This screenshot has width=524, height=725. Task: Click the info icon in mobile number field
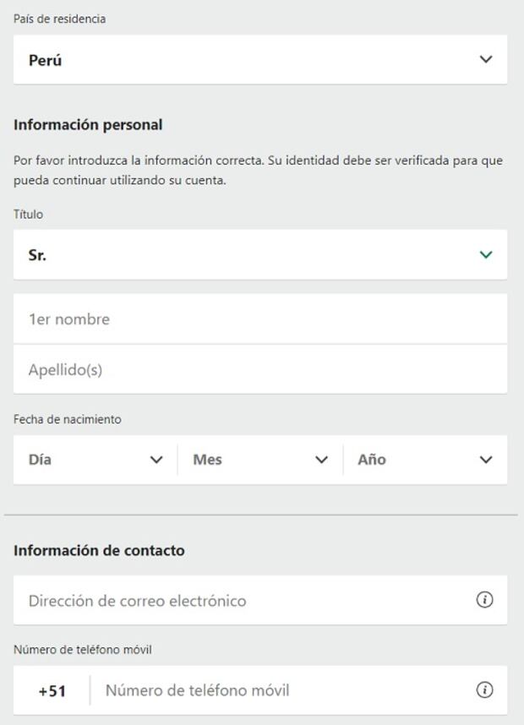485,690
